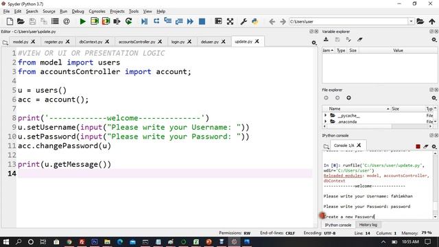Change to parent directory up arrow
Viewport: 439px width, 247px height.
(x=432, y=21)
